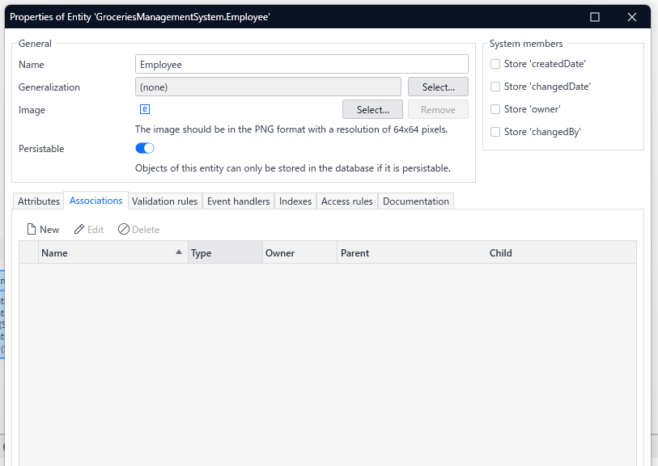The width and height of the screenshot is (658, 466).
Task: Click the Persistable label text
Action: [x=41, y=149]
